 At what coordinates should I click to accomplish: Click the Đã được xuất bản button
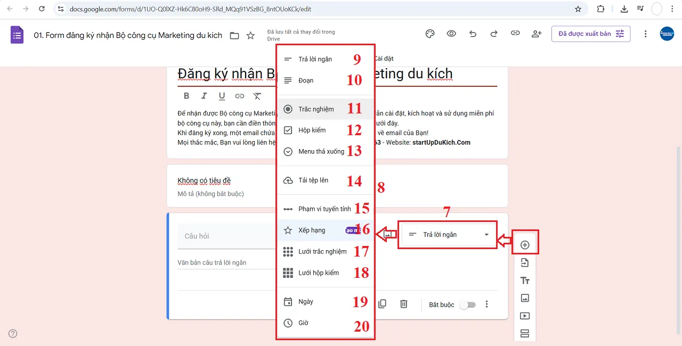point(584,33)
